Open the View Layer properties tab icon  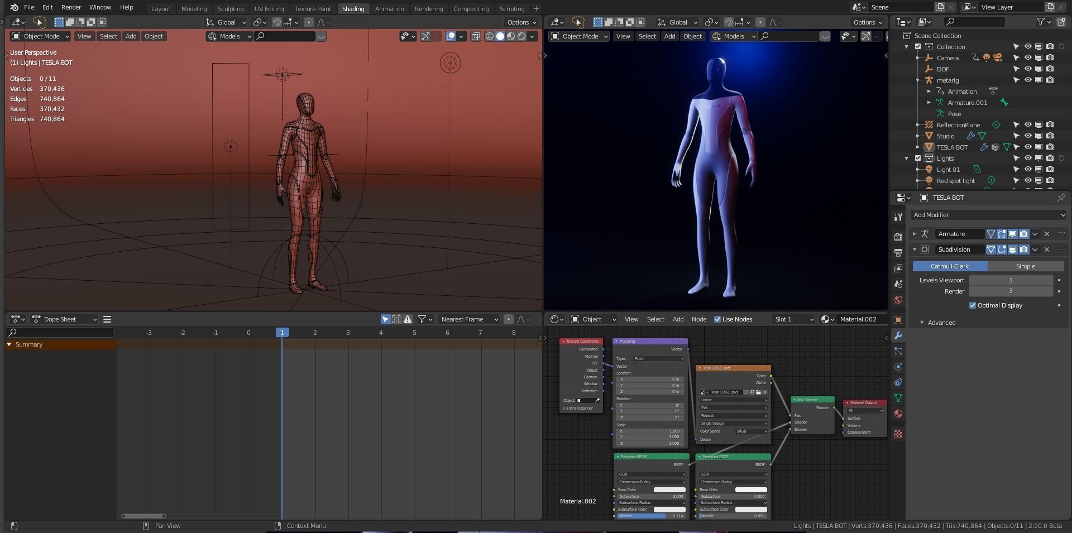click(898, 268)
